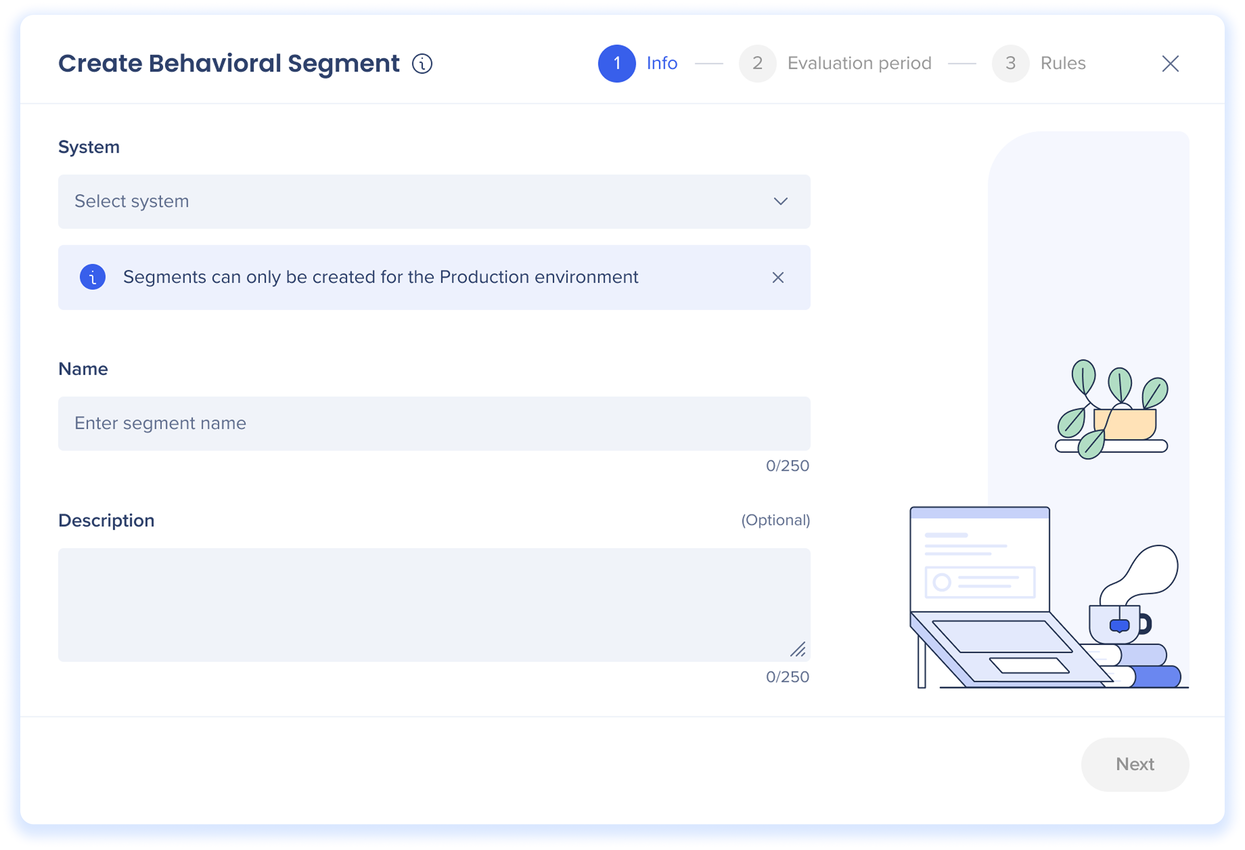The height and width of the screenshot is (850, 1245).
Task: Click info icon next to dialog title
Action: [422, 64]
